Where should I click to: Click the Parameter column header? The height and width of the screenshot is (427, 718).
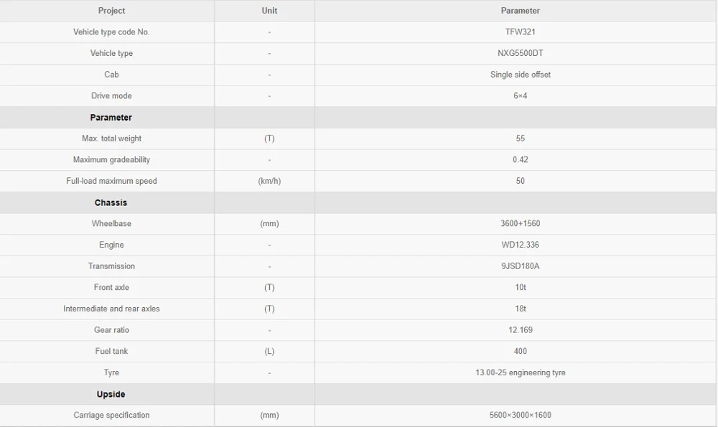520,11
